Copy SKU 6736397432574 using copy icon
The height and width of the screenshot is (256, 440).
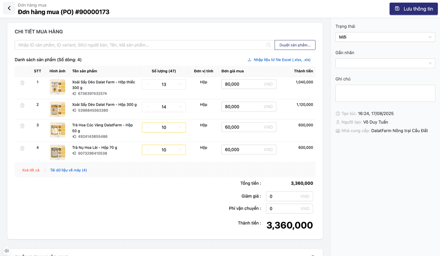[x=74, y=94]
